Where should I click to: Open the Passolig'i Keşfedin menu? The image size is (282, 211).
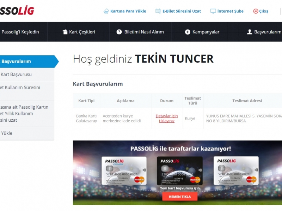pos(20,32)
